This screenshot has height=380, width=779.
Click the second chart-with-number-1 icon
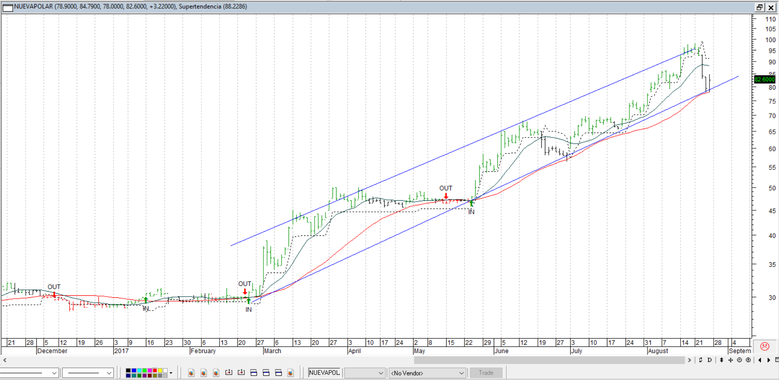coord(241,372)
